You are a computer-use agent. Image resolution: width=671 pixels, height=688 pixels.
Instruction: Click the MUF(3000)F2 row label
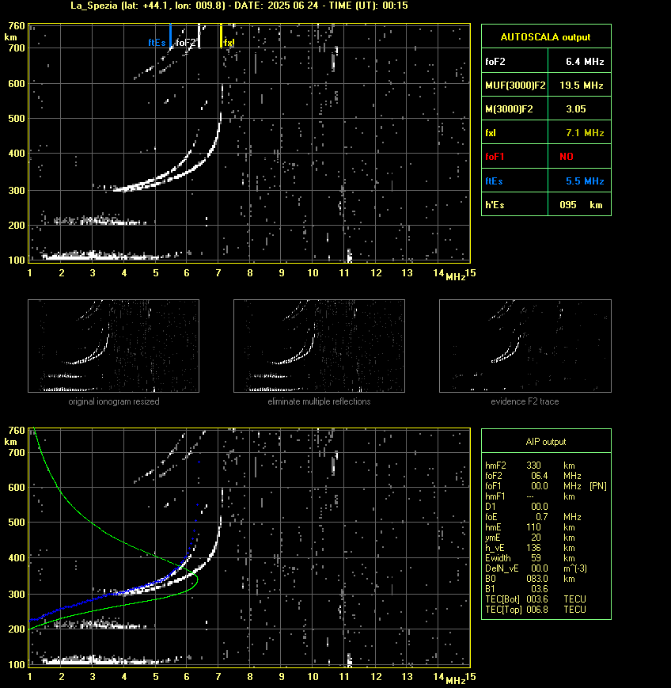click(x=515, y=86)
